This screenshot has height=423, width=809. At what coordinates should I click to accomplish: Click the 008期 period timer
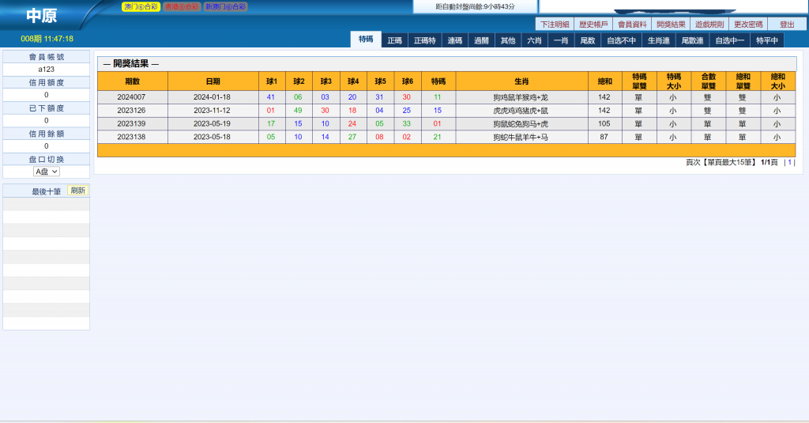point(47,39)
